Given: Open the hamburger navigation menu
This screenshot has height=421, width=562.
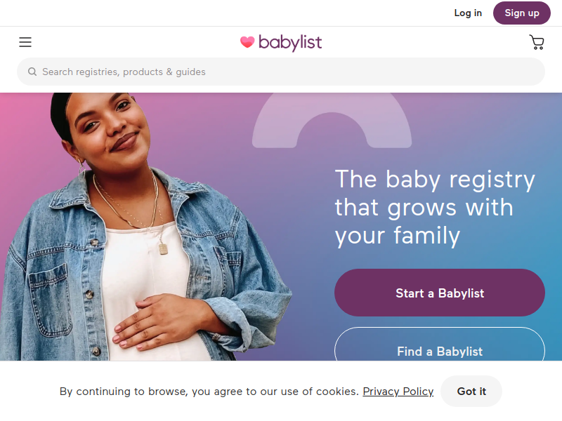Looking at the screenshot, I should pos(25,42).
